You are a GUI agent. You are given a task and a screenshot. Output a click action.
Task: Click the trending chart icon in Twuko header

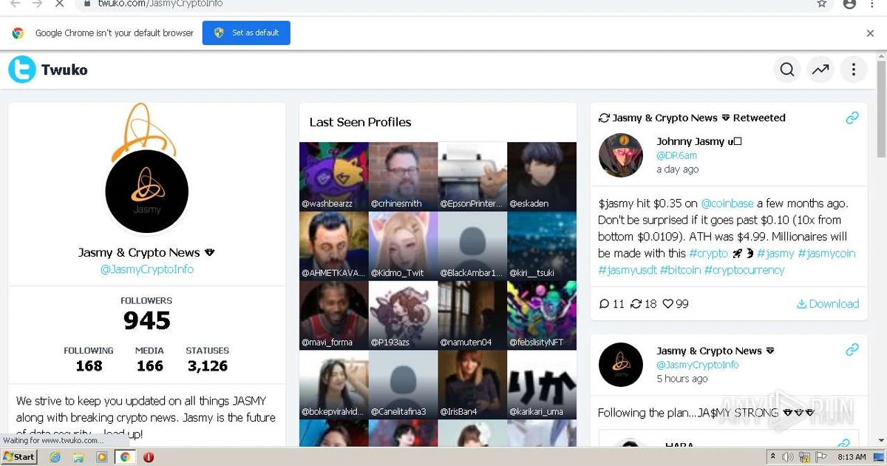pos(820,69)
